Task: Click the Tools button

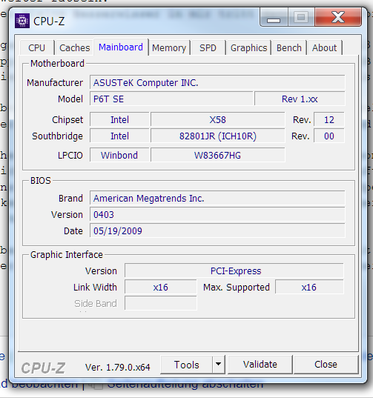Action: coord(186,365)
